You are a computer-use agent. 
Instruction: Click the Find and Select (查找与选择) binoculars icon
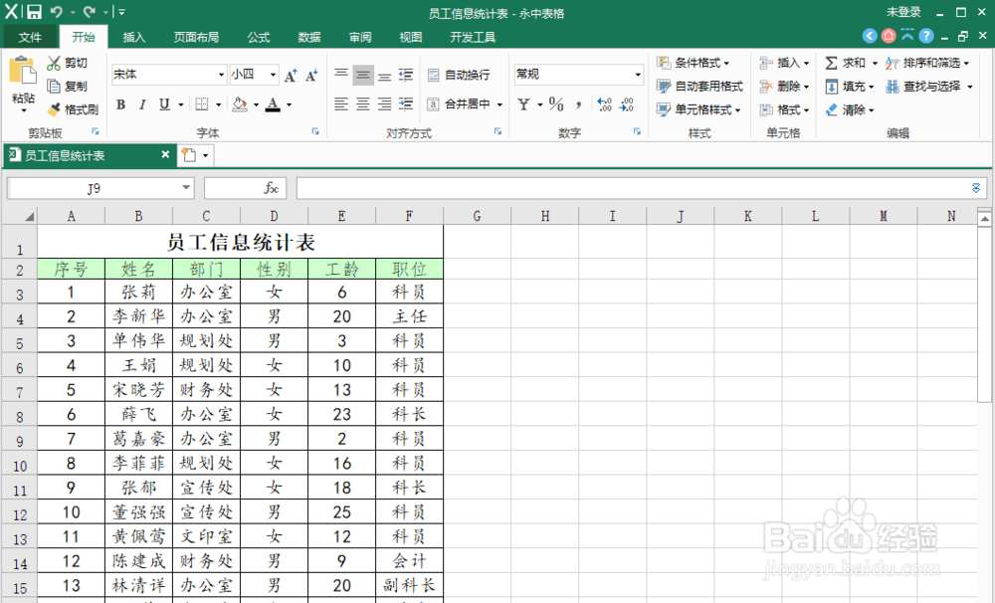[893, 88]
